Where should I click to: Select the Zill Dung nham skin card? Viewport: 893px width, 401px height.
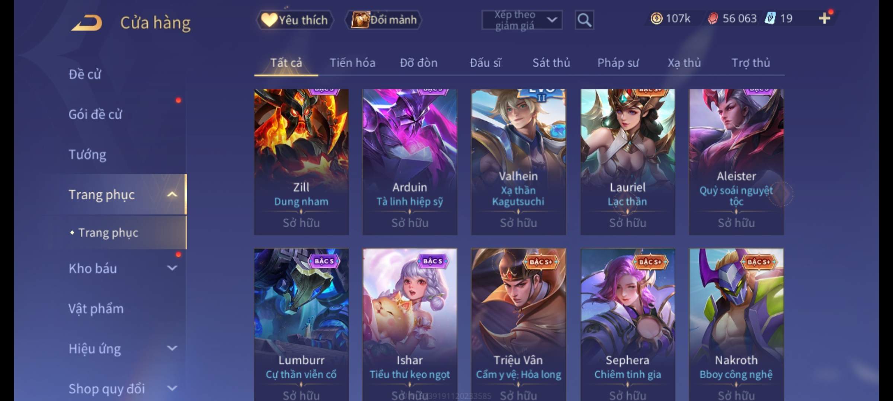coord(301,162)
